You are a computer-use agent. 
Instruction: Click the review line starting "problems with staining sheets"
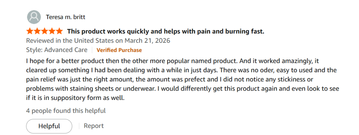(x=183, y=89)
